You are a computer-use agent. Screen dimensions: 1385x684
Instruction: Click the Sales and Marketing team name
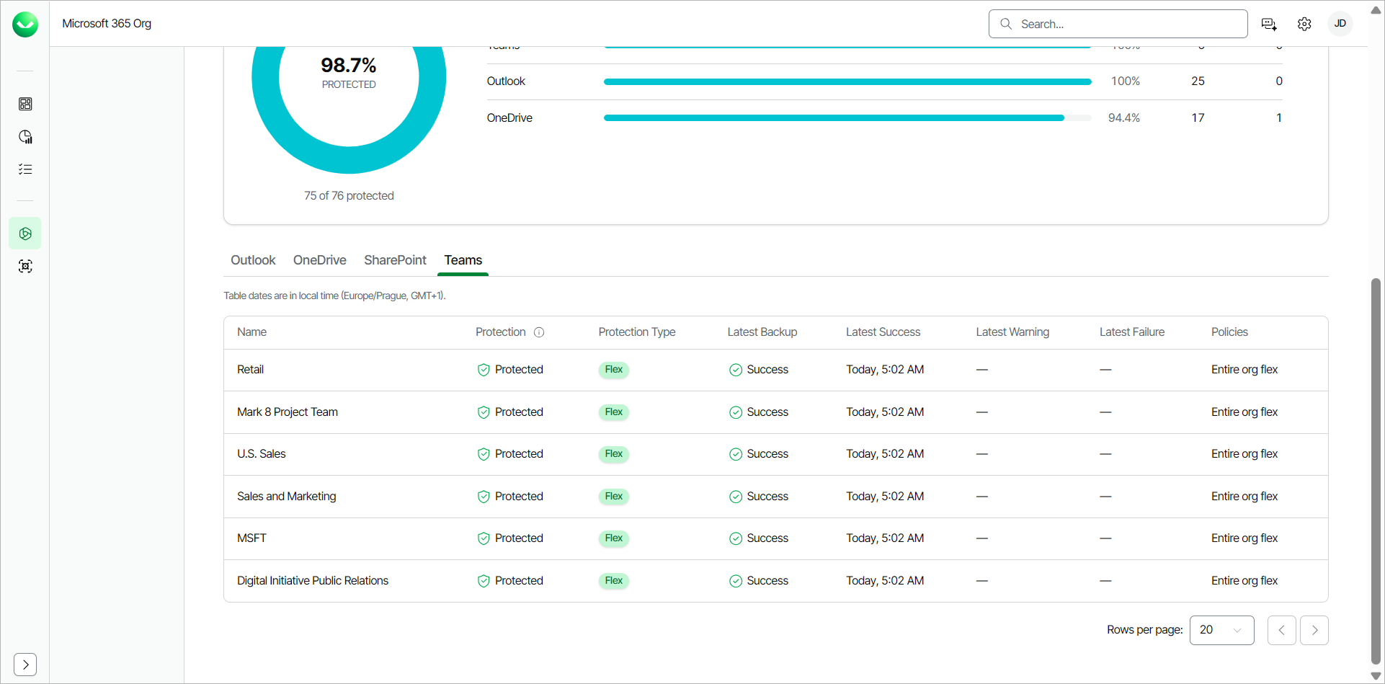[x=287, y=497]
